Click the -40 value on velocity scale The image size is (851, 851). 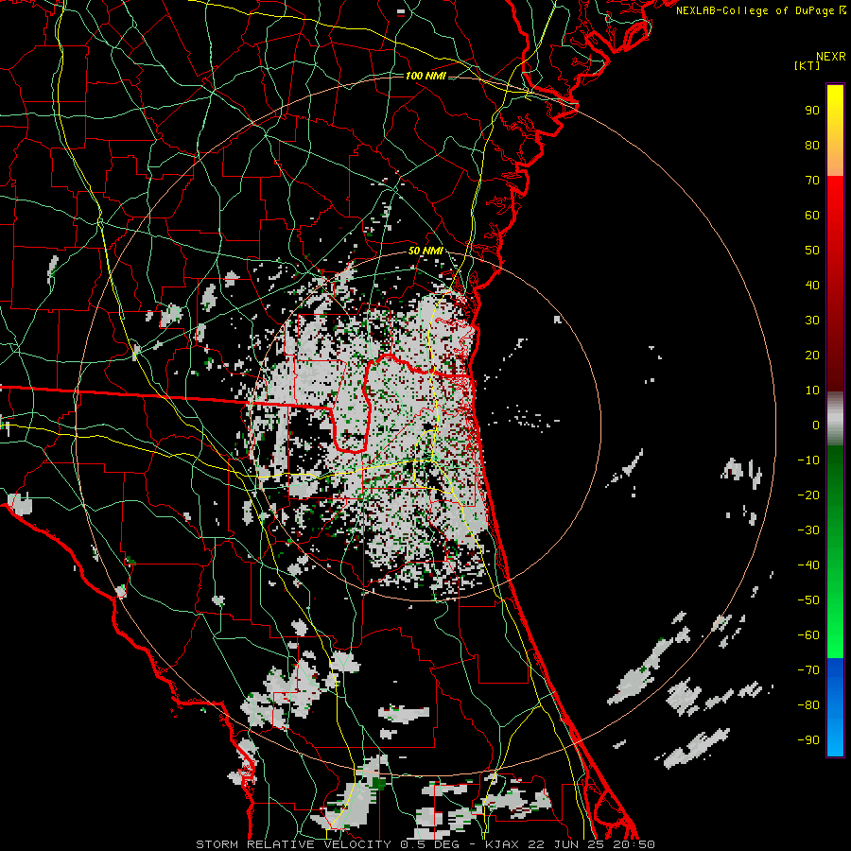808,565
